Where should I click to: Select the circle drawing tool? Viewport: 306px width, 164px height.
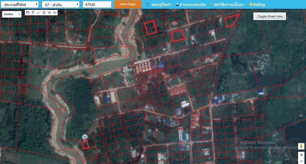(x=49, y=13)
